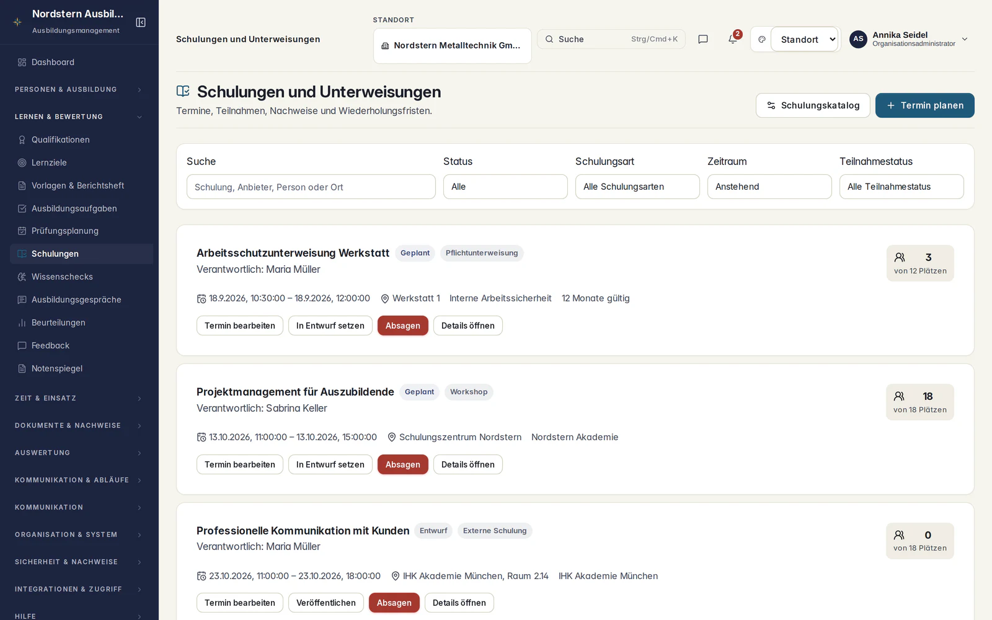Image resolution: width=992 pixels, height=620 pixels.
Task: Expand Organisation & System section
Action: tap(79, 534)
